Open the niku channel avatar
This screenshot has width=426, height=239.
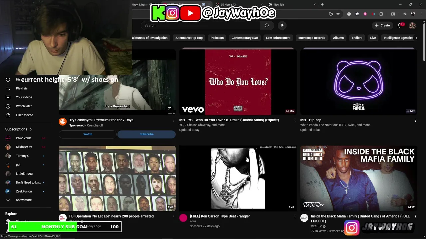(x=183, y=218)
